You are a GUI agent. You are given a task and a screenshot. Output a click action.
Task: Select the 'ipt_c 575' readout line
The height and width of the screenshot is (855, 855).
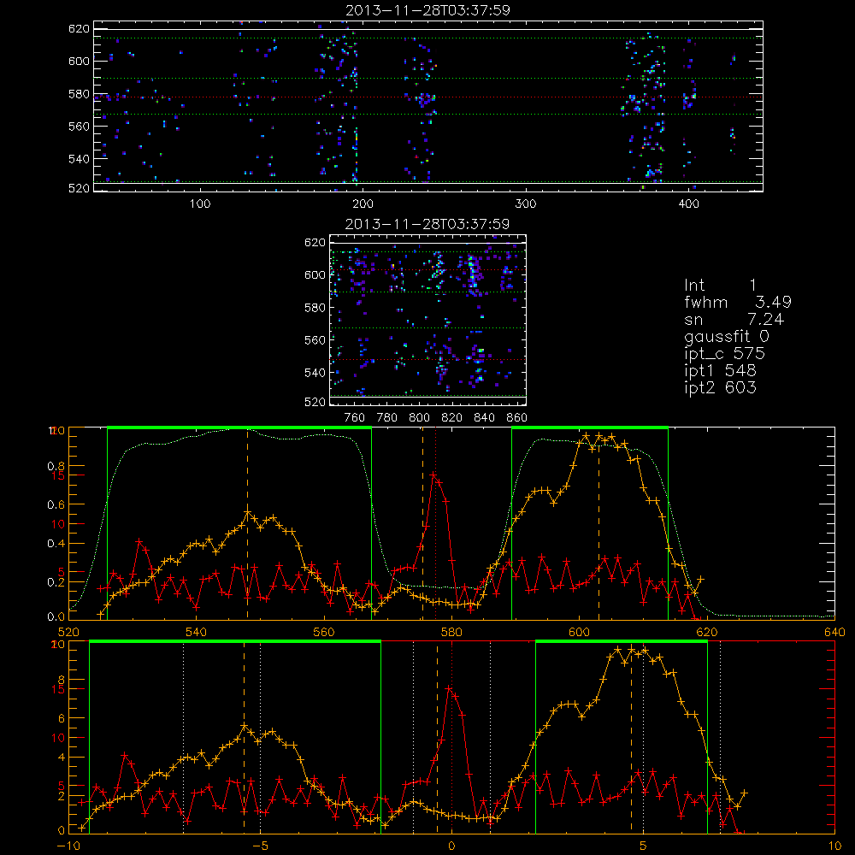click(725, 354)
